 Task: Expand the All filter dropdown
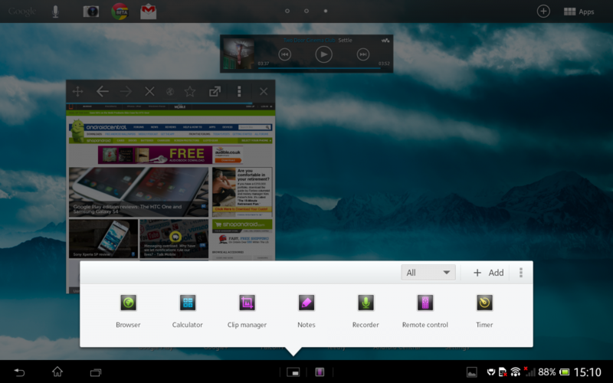coord(428,273)
